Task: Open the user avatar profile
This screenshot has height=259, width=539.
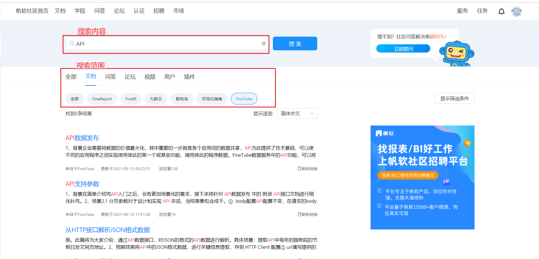Action: (517, 11)
